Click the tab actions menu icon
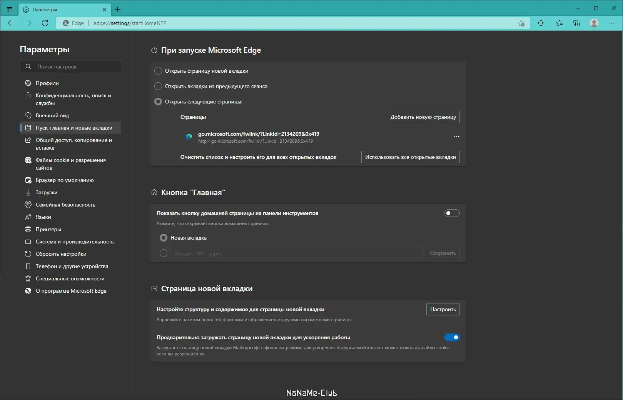This screenshot has height=400, width=623. point(10,10)
